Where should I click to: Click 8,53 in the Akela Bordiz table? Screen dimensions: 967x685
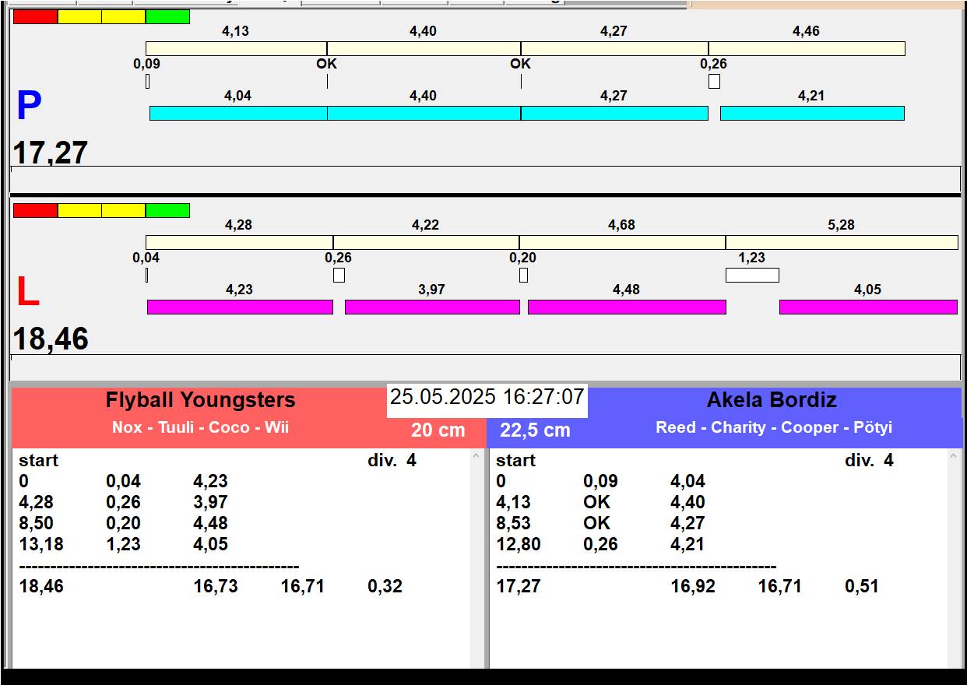pos(514,523)
